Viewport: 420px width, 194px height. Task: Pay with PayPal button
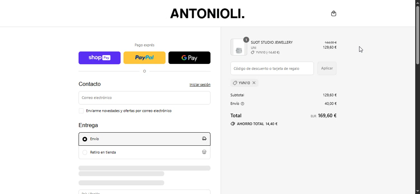tap(144, 58)
